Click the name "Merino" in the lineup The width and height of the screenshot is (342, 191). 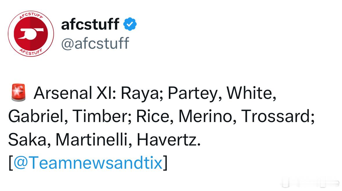[x=205, y=116]
